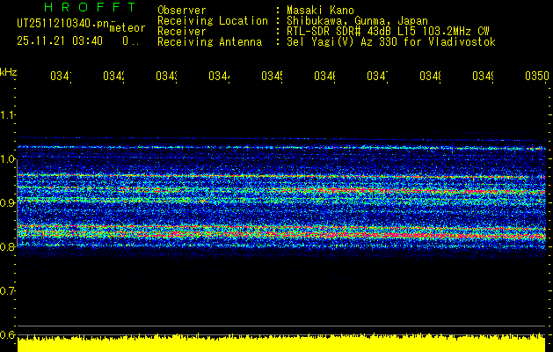
Task: Click the 0.7 kHz frequency axis mark
Action: [x=8, y=290]
